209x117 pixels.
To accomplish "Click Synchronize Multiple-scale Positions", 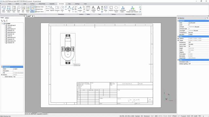I will click(132, 9).
